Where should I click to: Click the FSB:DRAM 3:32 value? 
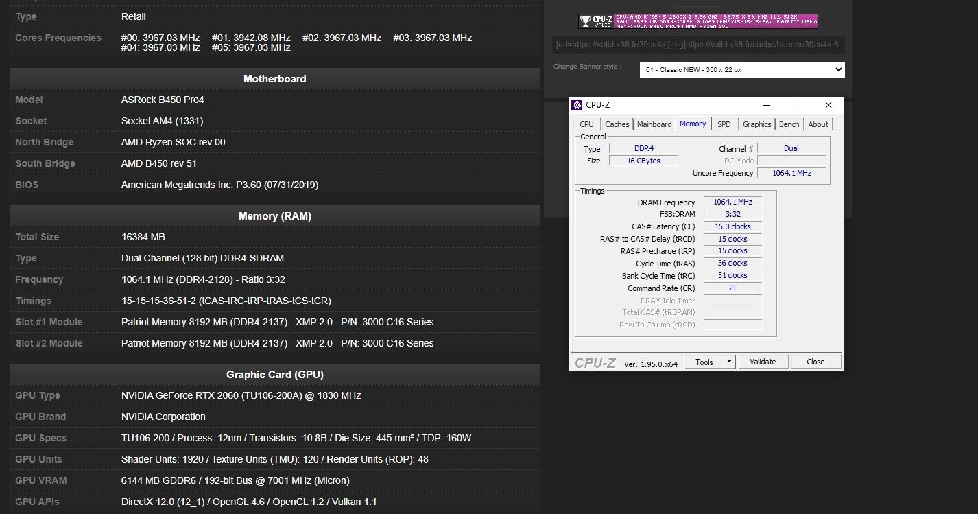coord(732,214)
